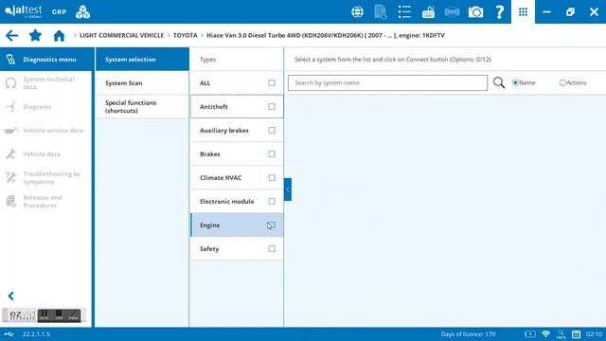Check the ALL types checkbox

(272, 82)
